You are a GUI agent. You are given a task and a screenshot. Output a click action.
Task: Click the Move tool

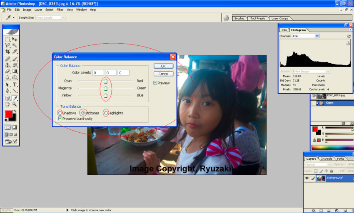coord(15,39)
